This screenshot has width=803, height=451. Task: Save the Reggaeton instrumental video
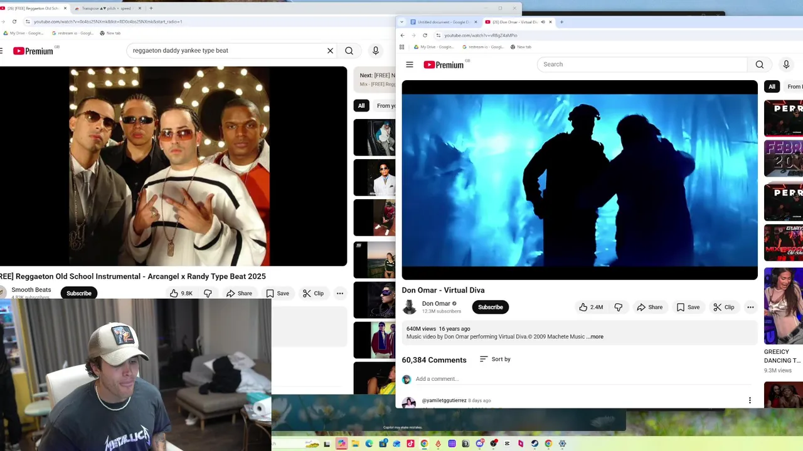277,293
